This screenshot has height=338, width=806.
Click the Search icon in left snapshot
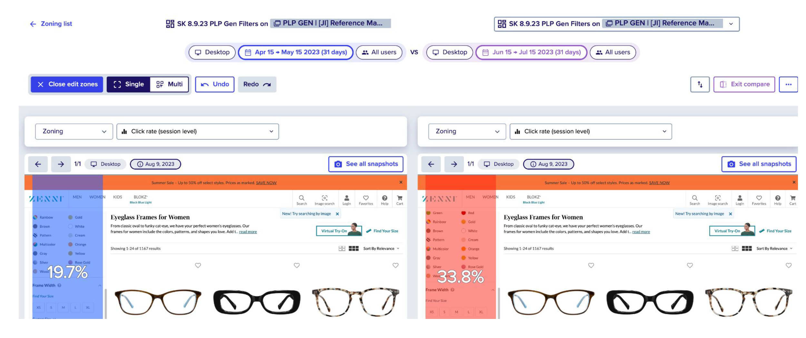301,200
